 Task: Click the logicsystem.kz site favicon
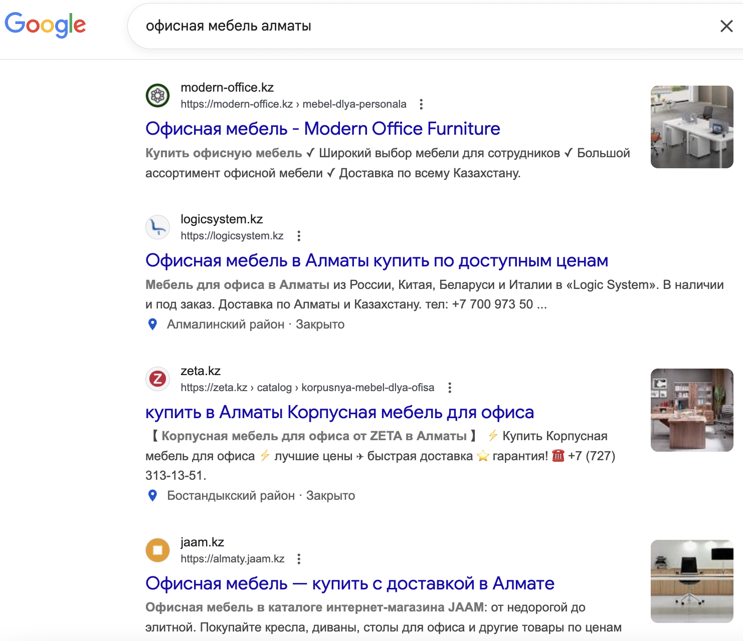157,227
